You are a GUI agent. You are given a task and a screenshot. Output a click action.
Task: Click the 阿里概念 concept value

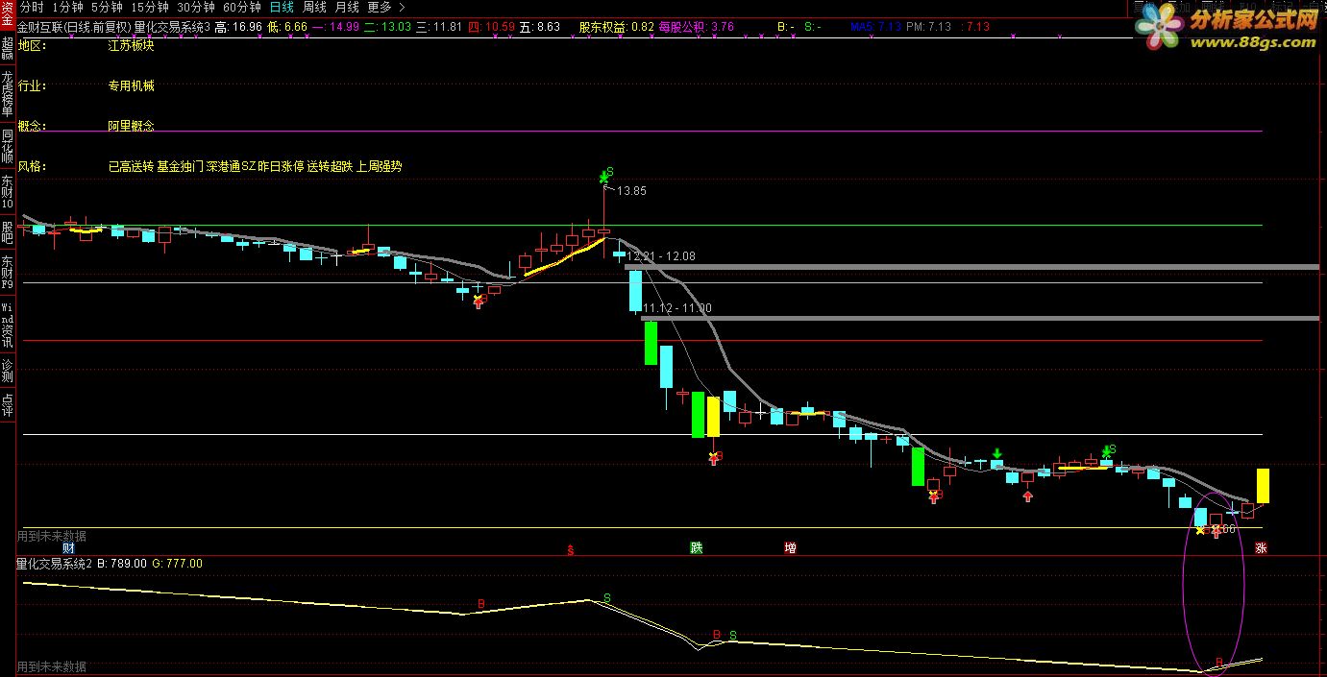tap(131, 126)
